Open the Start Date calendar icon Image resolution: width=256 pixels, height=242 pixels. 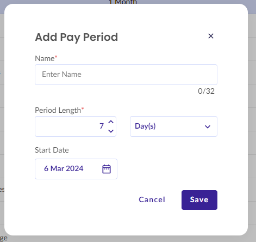pyautogui.click(x=107, y=169)
